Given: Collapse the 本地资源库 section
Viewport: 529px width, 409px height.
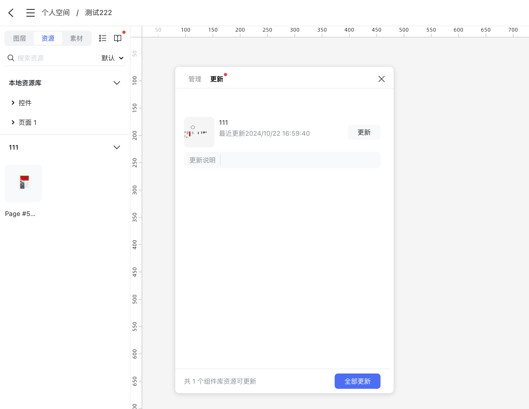Looking at the screenshot, I should [x=117, y=83].
